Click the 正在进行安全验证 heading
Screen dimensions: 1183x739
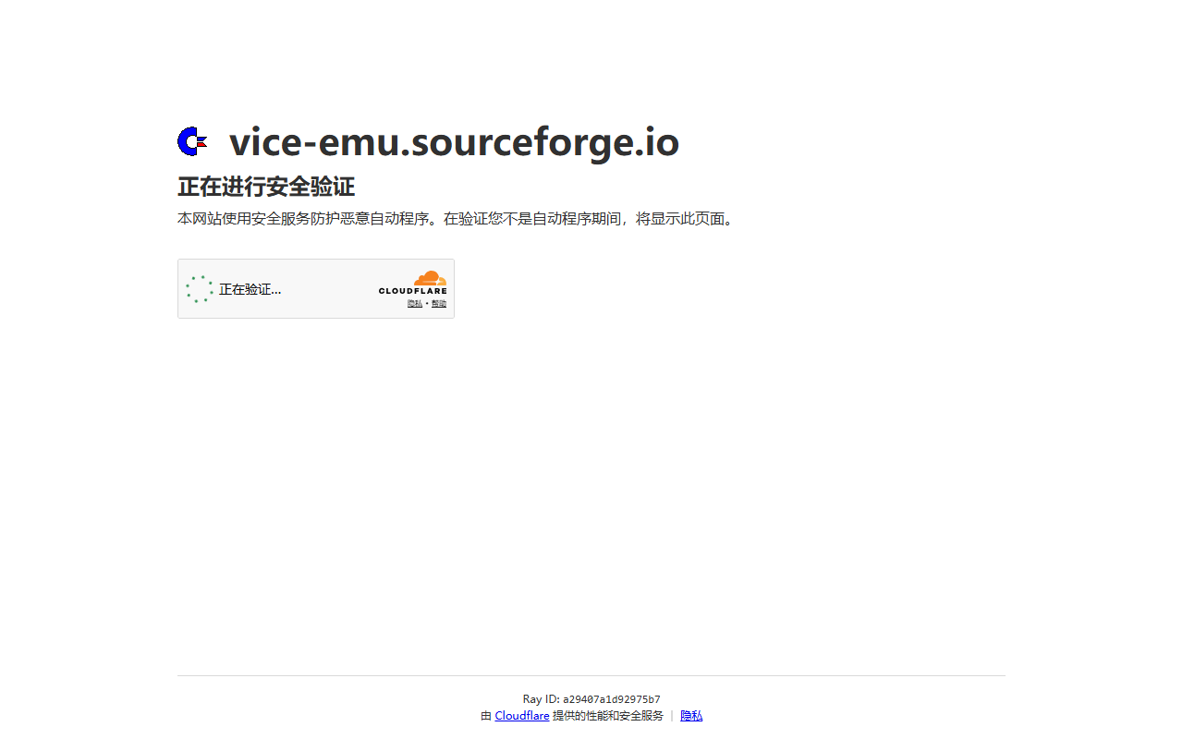[x=266, y=187]
